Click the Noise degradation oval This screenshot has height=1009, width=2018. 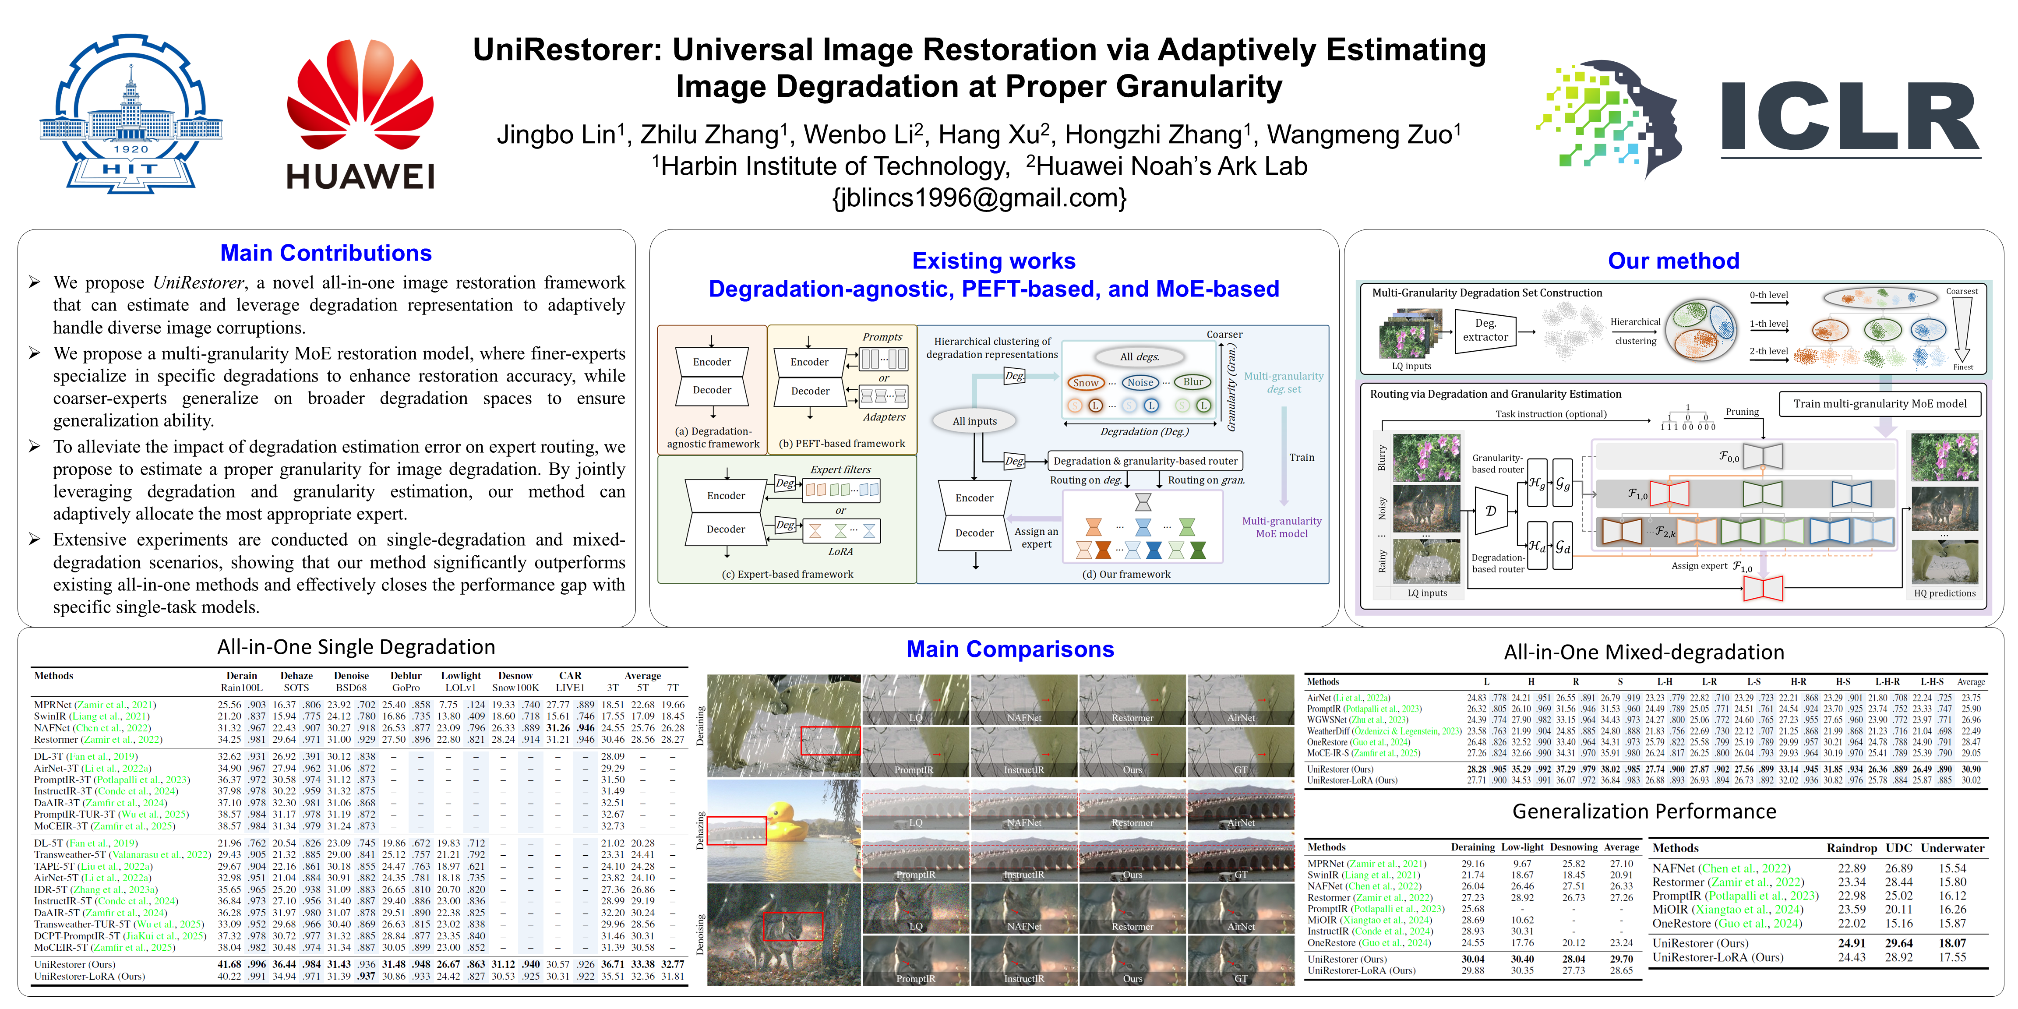pos(1140,382)
